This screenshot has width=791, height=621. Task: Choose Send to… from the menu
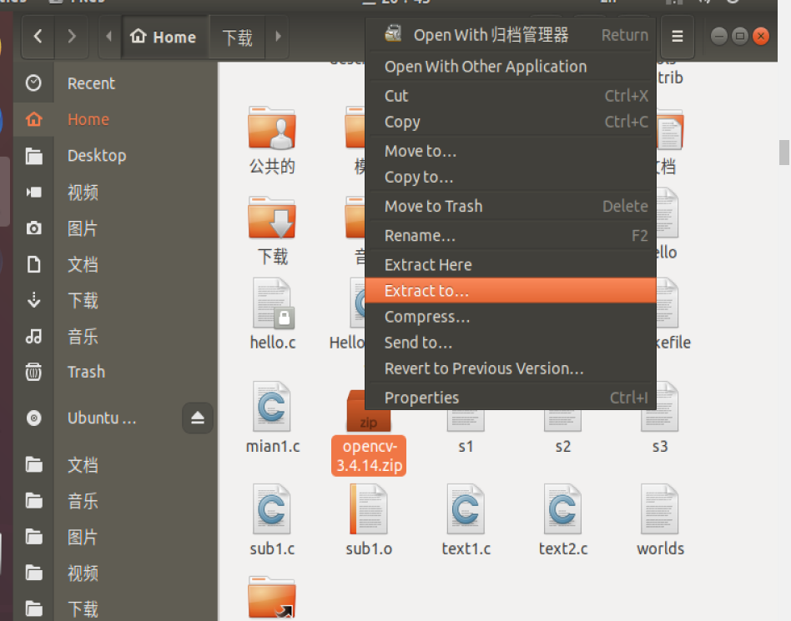pyautogui.click(x=511, y=343)
